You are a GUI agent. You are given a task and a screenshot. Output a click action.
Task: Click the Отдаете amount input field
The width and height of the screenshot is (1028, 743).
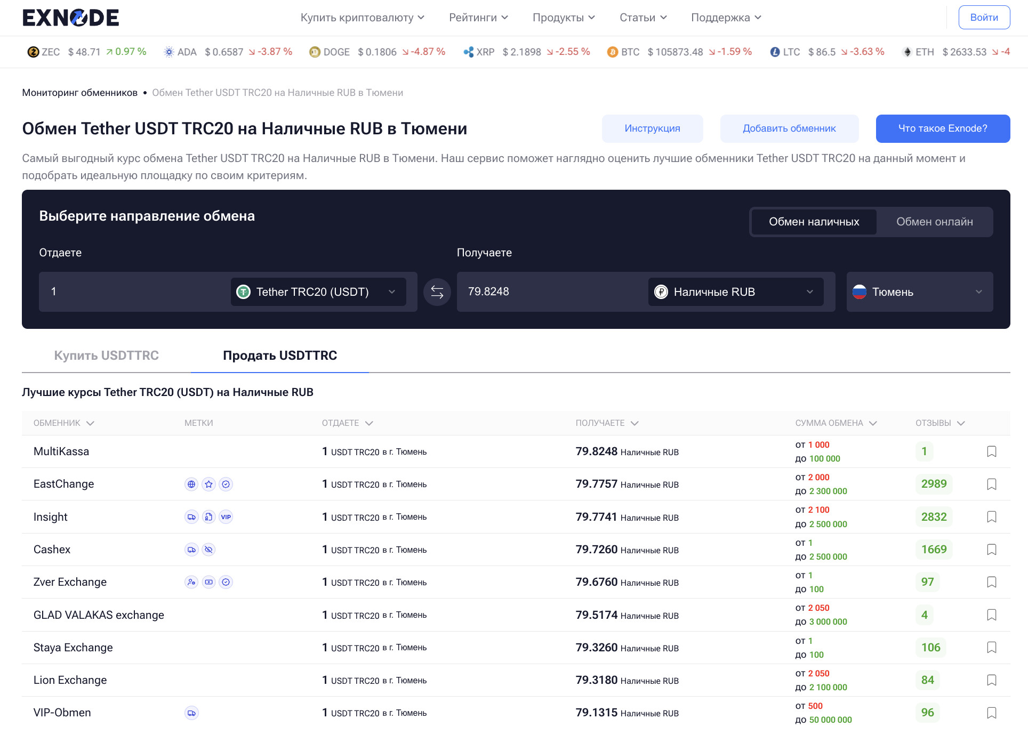click(x=133, y=292)
